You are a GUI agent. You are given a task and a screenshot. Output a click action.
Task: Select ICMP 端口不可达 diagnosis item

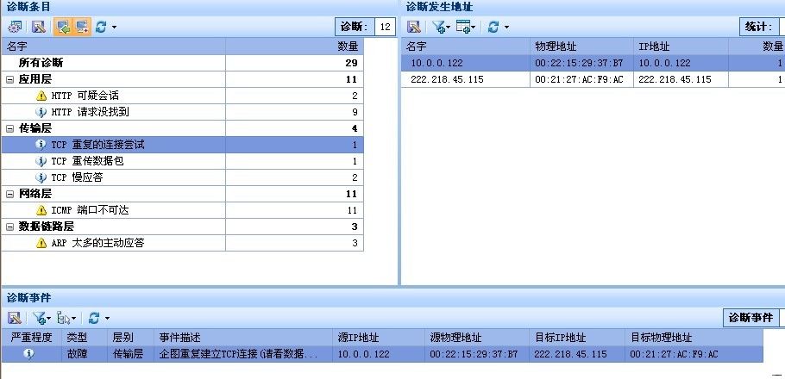(182, 210)
